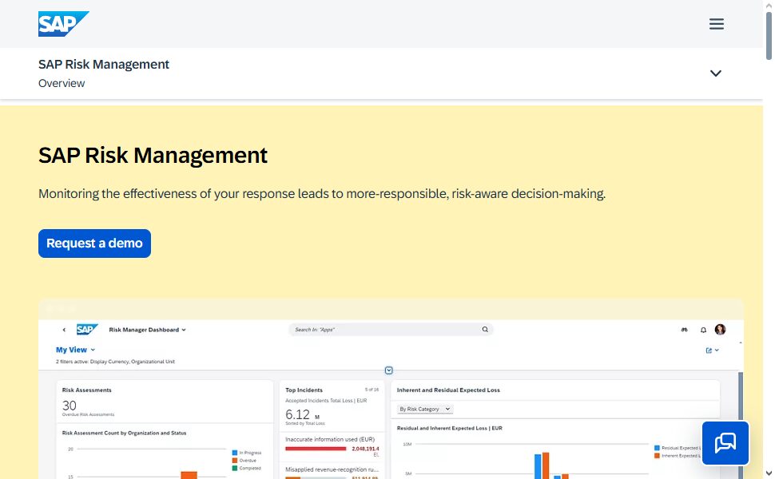Click the Overview subtitle text
The height and width of the screenshot is (479, 775).
(x=62, y=84)
